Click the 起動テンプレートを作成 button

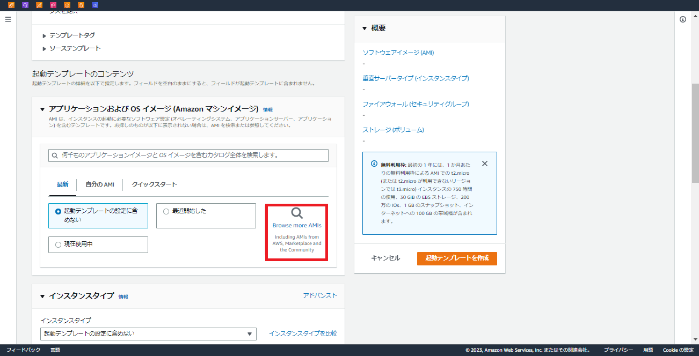click(x=457, y=258)
